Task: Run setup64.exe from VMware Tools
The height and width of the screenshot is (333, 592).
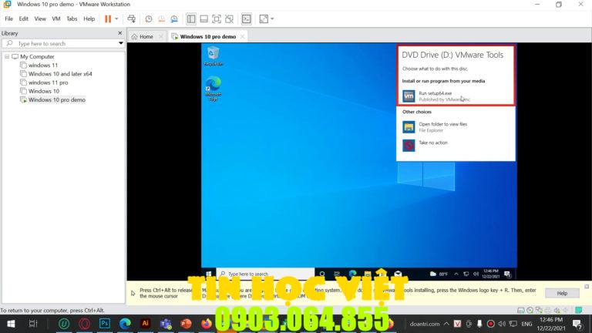Action: click(x=436, y=96)
